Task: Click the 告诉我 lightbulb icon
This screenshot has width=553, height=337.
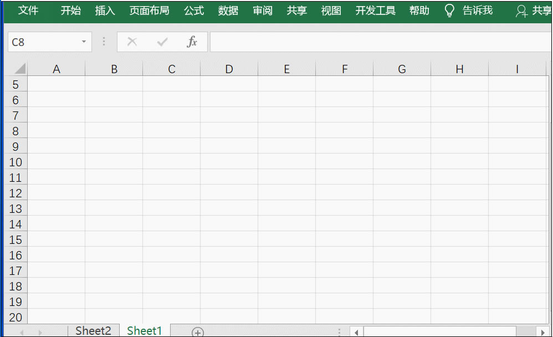Action: 449,10
